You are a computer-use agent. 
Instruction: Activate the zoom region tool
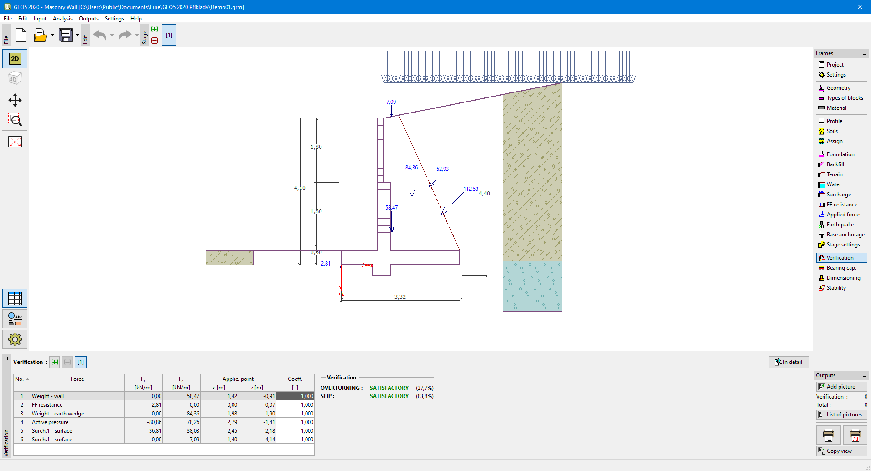(15, 120)
